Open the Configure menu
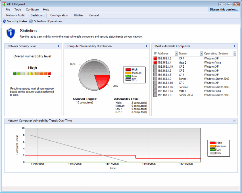The height and width of the screenshot is (193, 242). 32,10
